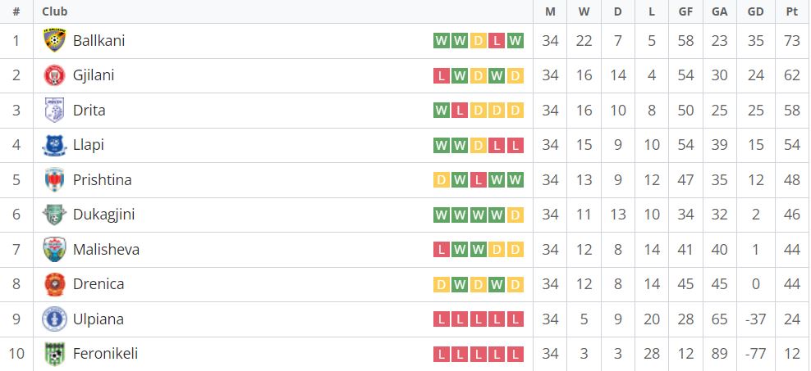Click Dukagjini's last yellow D form badge
This screenshot has width=811, height=371.
click(515, 215)
